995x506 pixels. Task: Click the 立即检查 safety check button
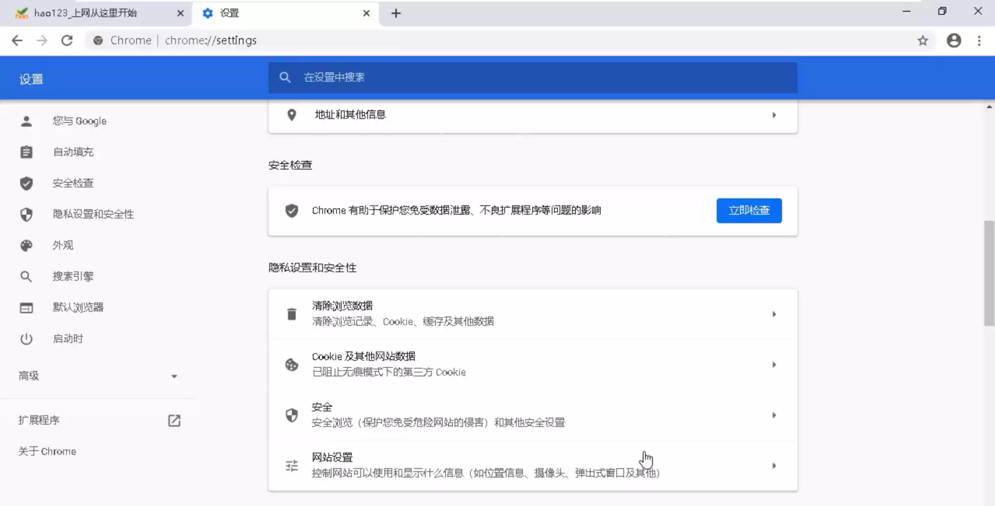[749, 210]
